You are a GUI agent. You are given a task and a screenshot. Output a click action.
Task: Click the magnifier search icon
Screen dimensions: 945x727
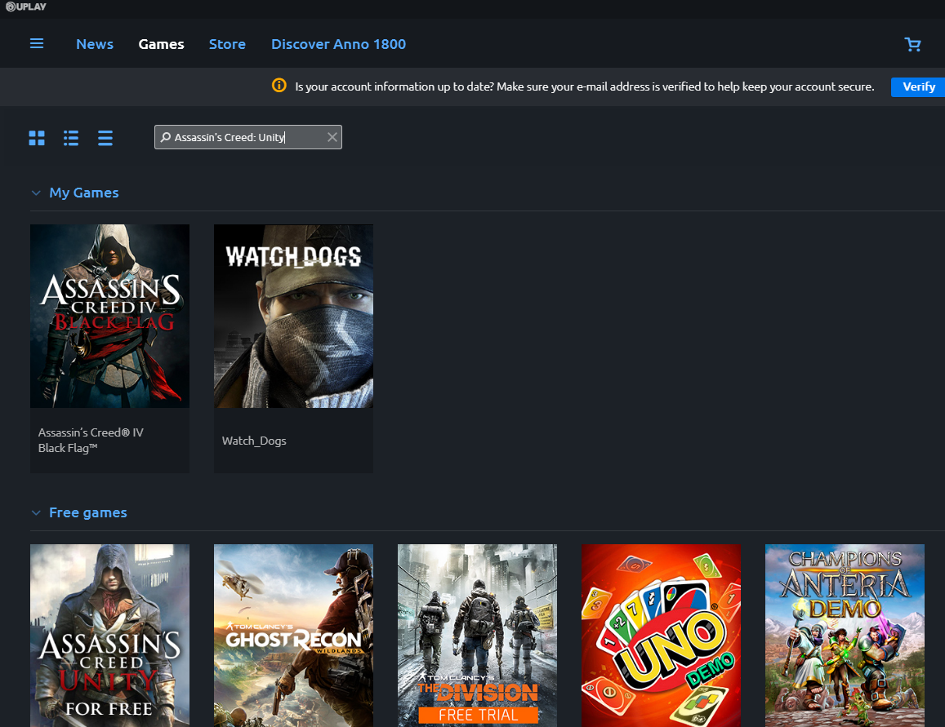pos(166,138)
